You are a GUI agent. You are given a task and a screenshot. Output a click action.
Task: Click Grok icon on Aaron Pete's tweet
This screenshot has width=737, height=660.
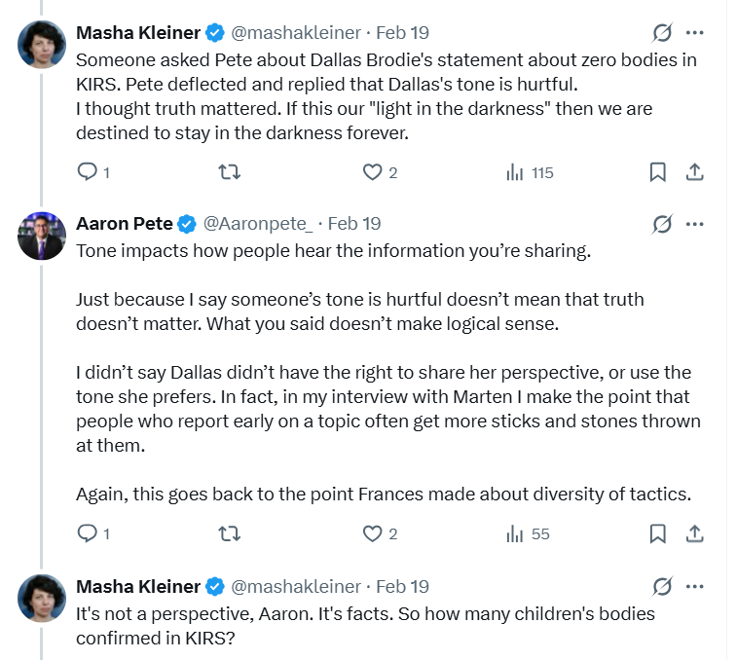pyautogui.click(x=662, y=224)
